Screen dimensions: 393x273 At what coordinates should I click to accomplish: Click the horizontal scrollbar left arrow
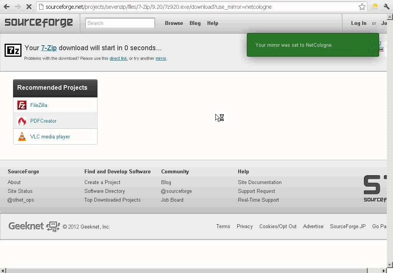point(3,270)
